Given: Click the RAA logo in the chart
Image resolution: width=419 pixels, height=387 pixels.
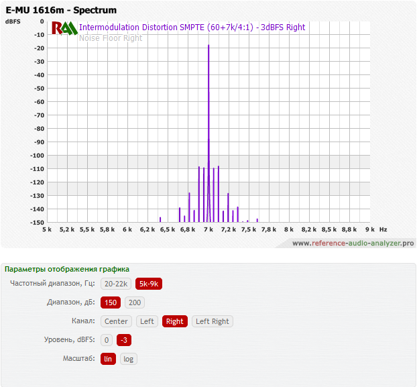Looking at the screenshot, I should tap(64, 27).
